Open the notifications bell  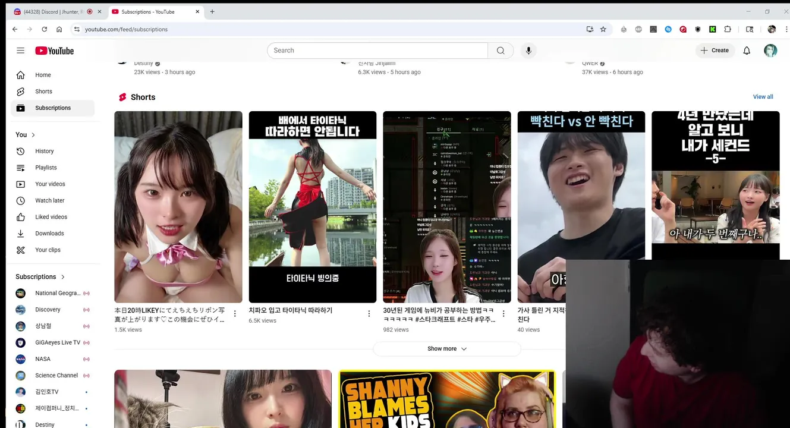point(747,51)
